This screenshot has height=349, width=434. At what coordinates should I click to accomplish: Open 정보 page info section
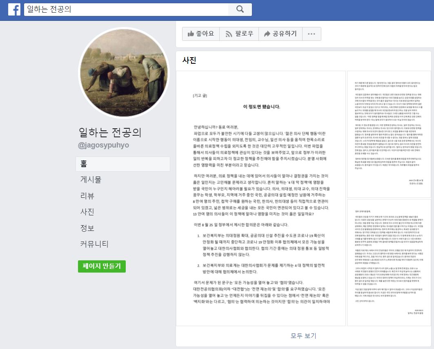pyautogui.click(x=87, y=228)
